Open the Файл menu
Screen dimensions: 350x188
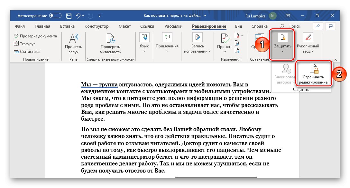[x=20, y=26]
